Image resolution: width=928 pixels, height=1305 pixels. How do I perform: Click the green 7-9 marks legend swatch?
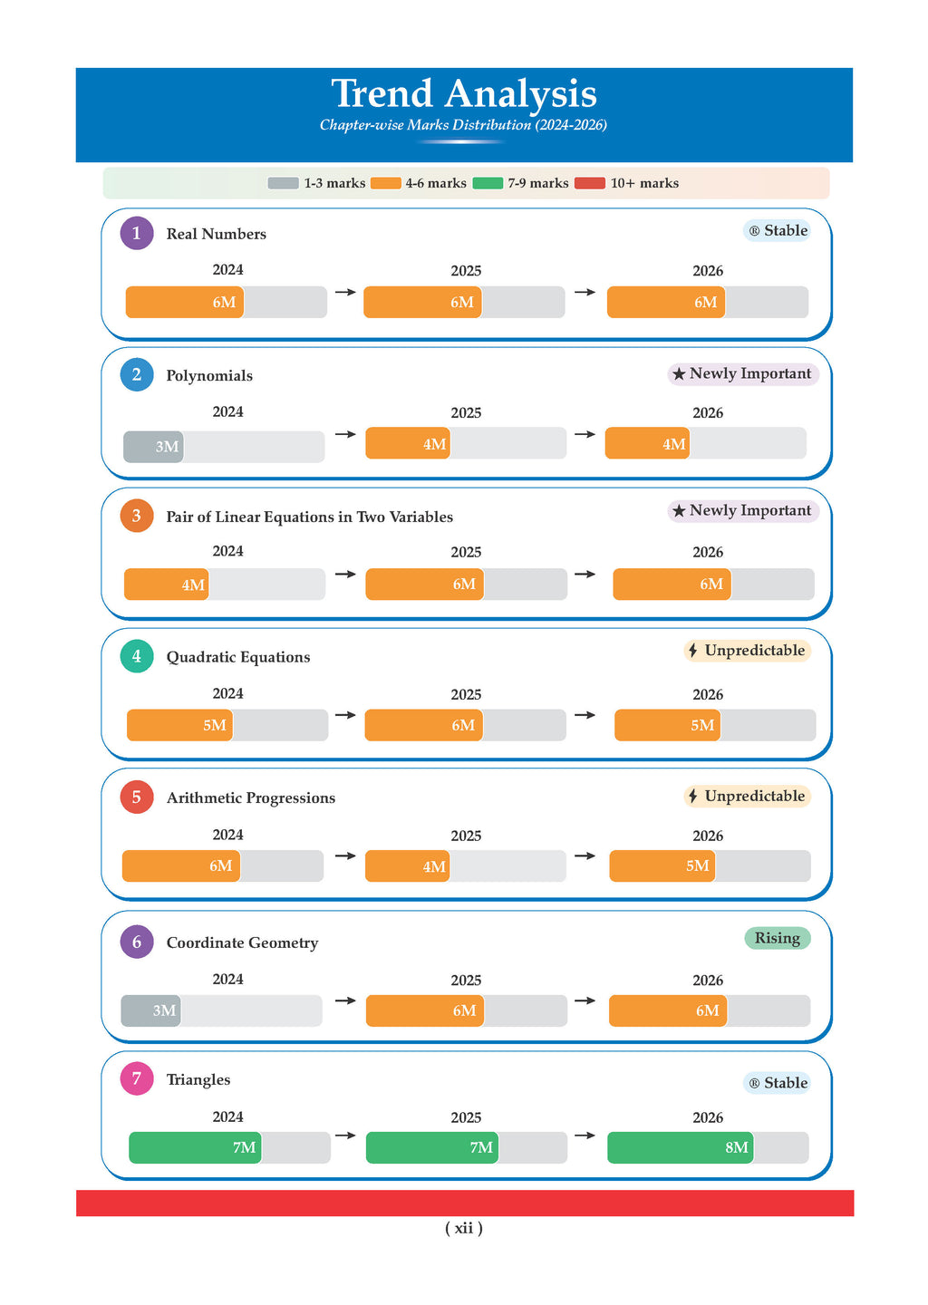(x=488, y=183)
